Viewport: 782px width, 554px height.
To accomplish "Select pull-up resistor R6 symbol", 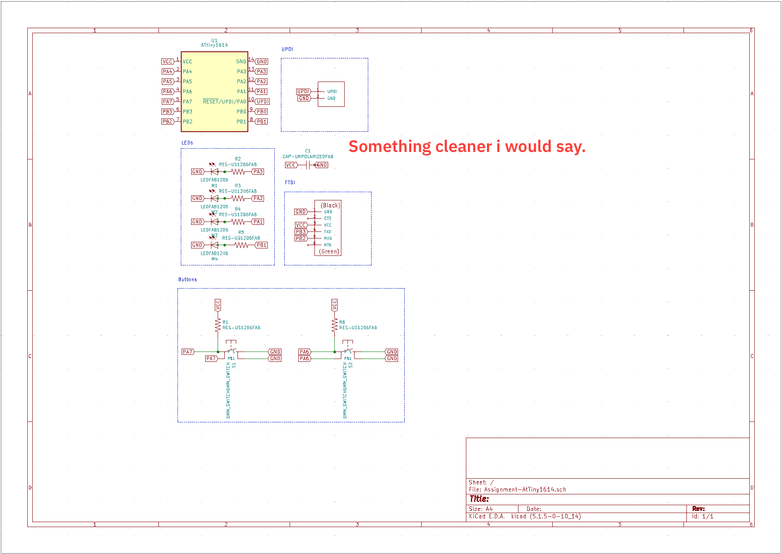I will click(334, 325).
